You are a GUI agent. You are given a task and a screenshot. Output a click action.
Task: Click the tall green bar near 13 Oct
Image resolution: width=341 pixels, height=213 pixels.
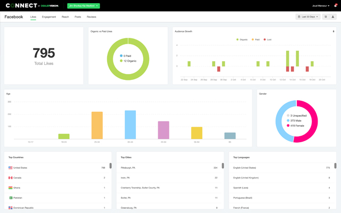click(x=288, y=59)
